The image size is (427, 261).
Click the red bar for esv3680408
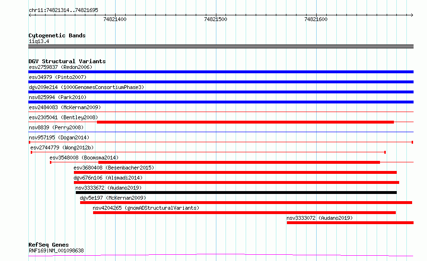(235, 172)
